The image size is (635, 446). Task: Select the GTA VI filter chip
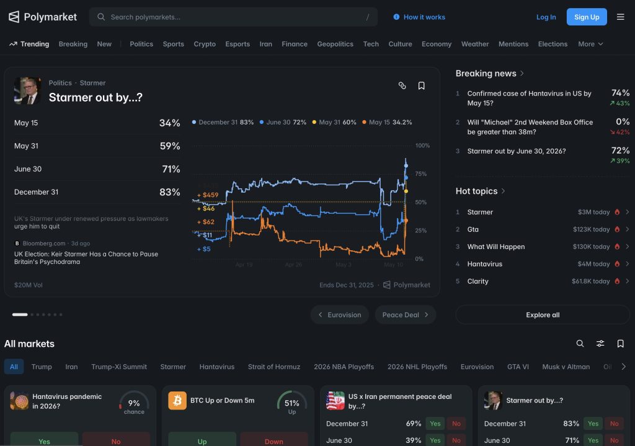click(x=518, y=367)
